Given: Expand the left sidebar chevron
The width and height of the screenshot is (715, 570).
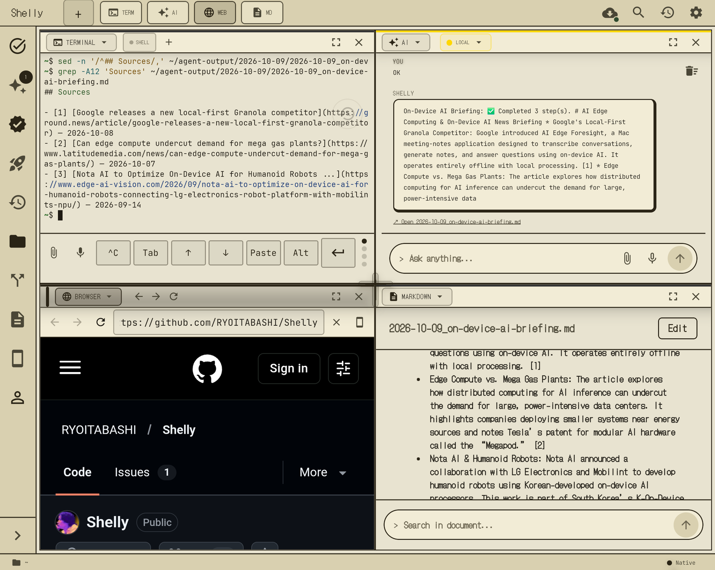Looking at the screenshot, I should [x=17, y=535].
